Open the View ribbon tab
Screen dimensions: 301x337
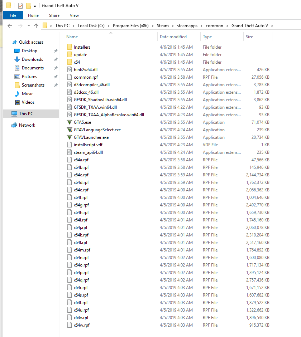[74, 15]
